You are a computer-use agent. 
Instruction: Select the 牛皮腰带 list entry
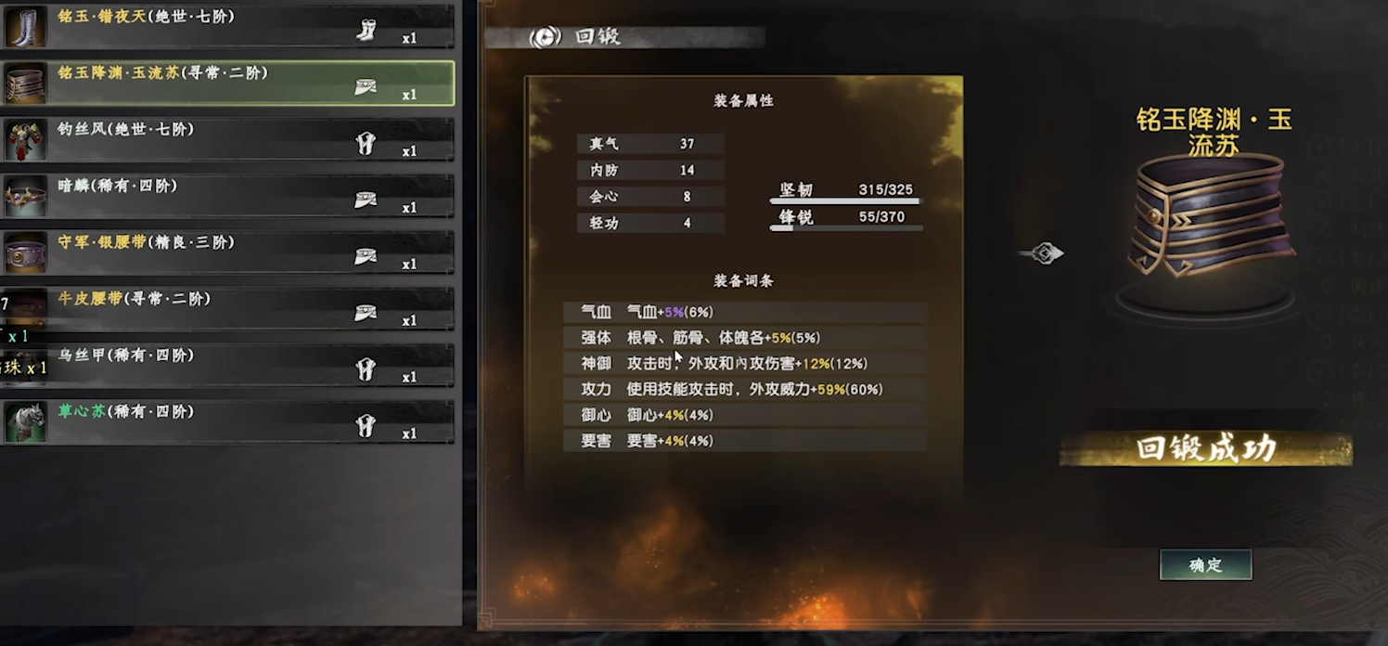[227, 309]
